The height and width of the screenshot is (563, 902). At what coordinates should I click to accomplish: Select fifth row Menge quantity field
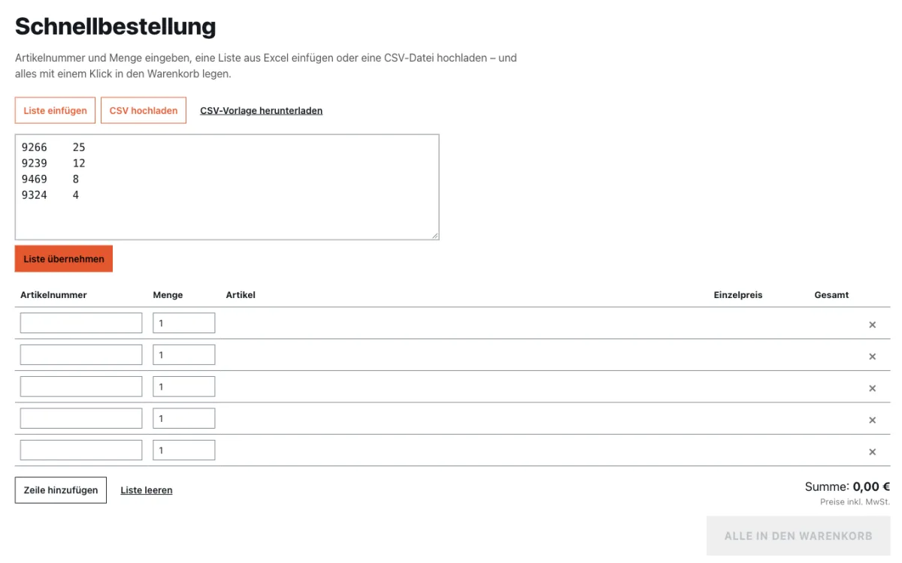184,450
